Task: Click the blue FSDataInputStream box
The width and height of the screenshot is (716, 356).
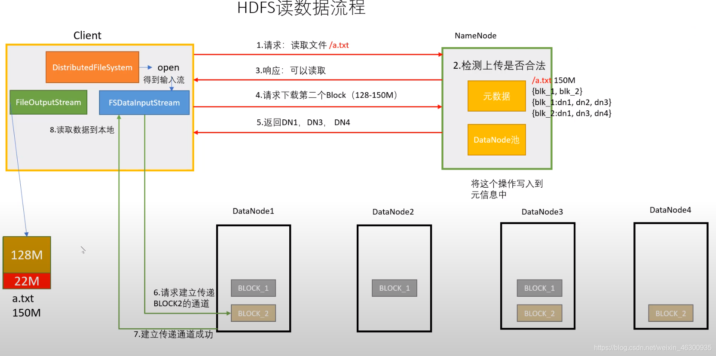Action: click(x=144, y=103)
